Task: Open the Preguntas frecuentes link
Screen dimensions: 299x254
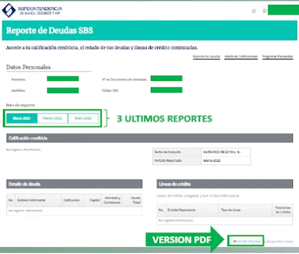Action: (x=278, y=57)
